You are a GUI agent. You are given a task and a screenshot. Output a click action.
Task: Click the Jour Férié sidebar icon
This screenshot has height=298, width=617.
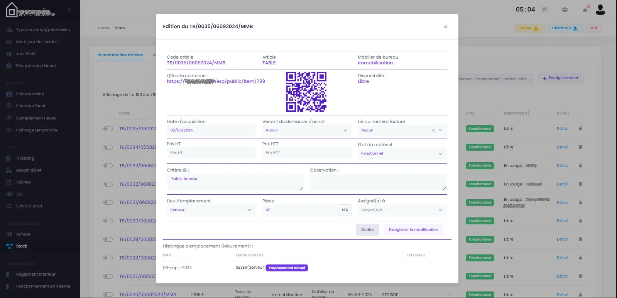(x=9, y=54)
